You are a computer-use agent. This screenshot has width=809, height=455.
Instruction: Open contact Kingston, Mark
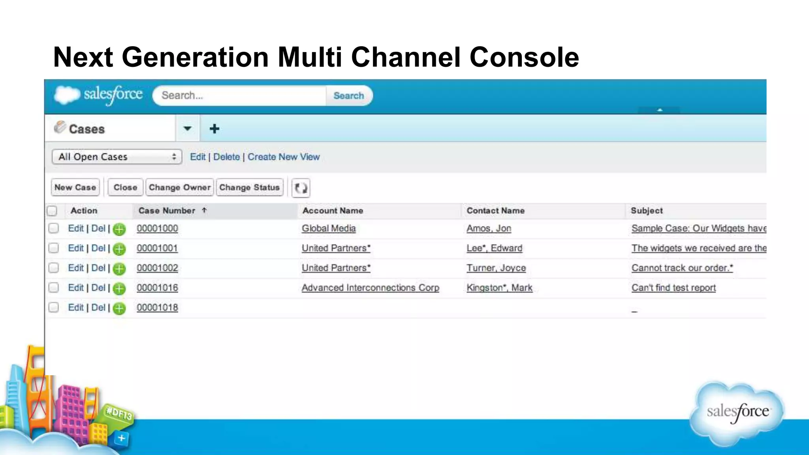coord(500,288)
